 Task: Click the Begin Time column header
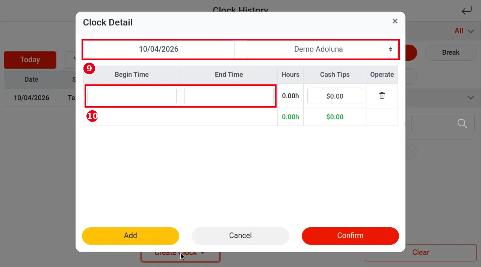tap(132, 75)
